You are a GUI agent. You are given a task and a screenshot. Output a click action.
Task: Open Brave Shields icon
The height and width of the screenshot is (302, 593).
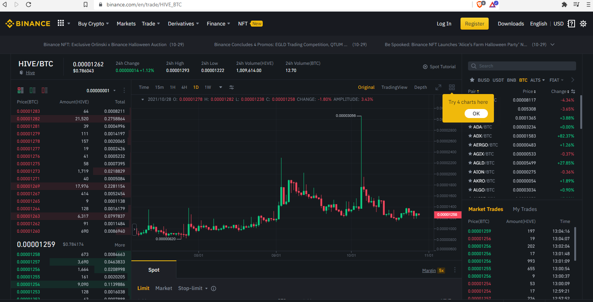point(480,4)
